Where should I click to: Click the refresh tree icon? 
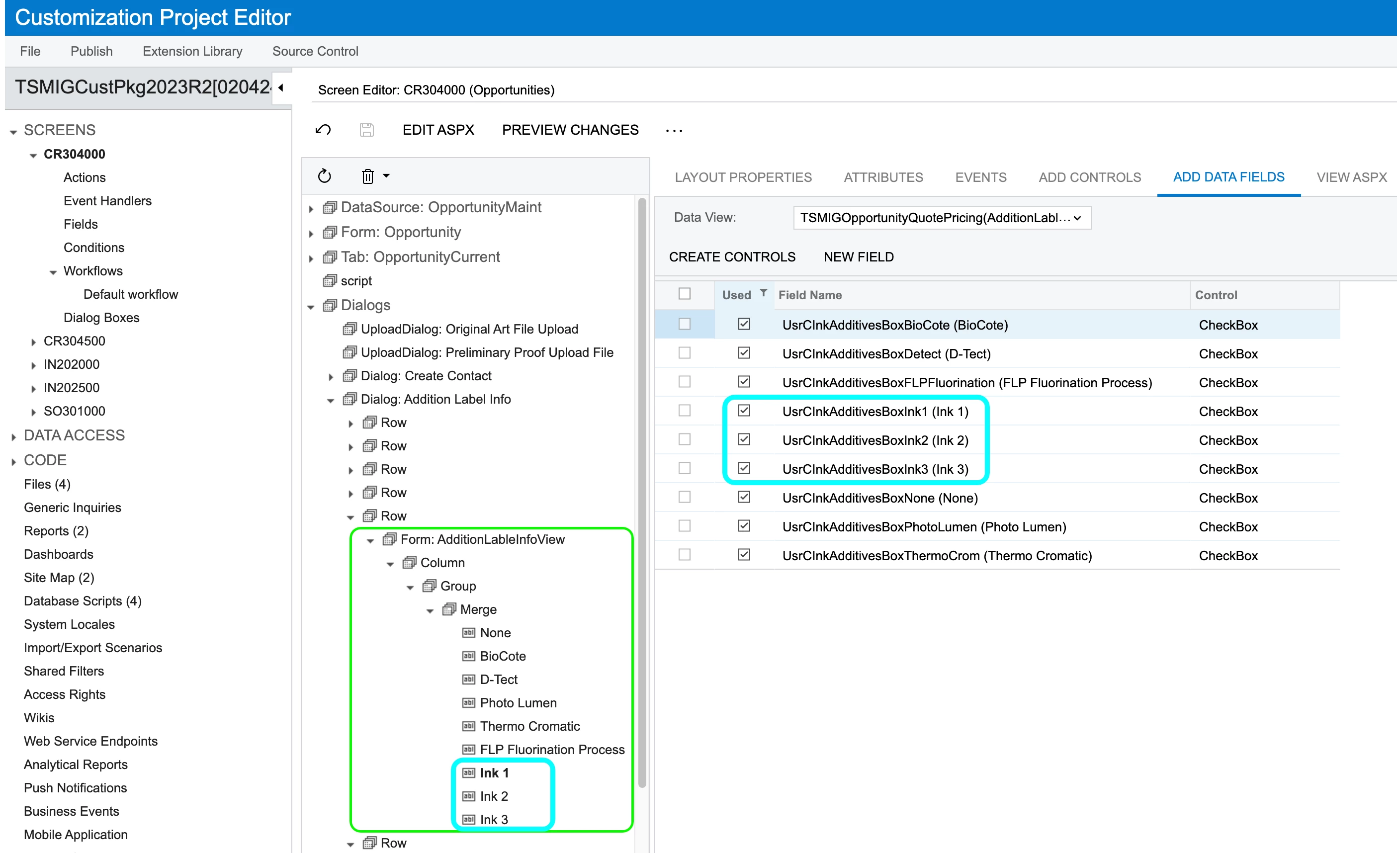point(324,176)
